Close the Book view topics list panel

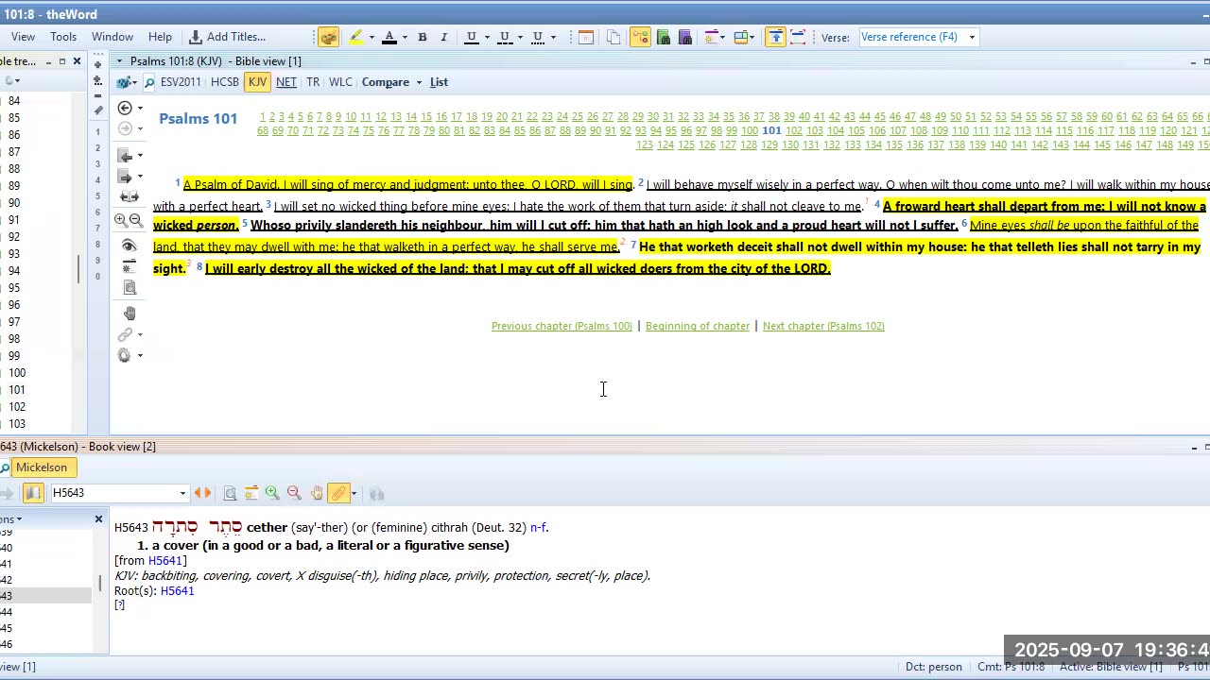(x=98, y=519)
